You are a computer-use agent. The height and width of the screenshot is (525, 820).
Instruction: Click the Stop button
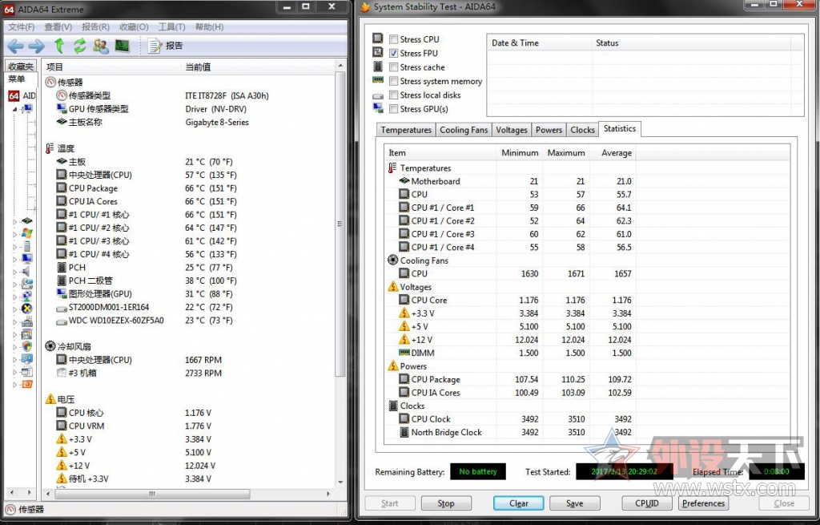coord(445,503)
